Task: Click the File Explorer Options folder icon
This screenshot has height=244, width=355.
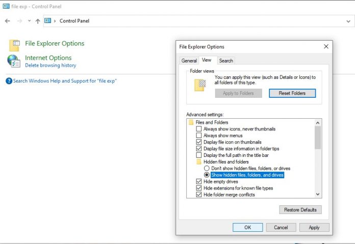Action: pos(14,45)
